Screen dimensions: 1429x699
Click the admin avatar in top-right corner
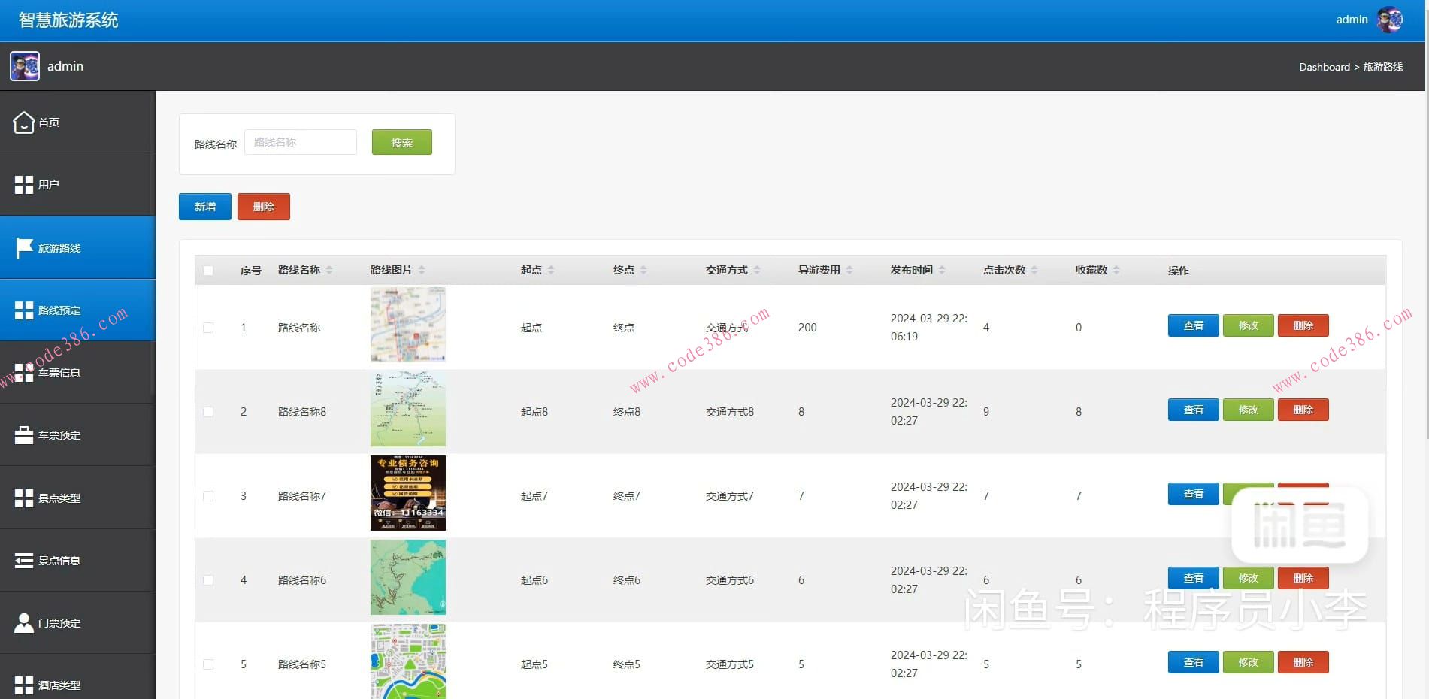coord(1389,20)
